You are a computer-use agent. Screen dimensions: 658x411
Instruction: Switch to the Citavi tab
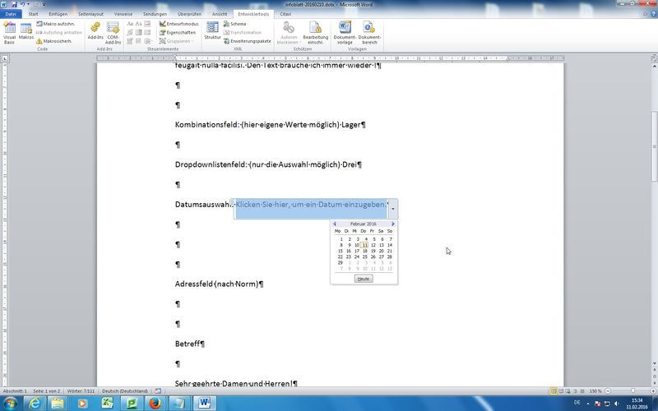(285, 14)
